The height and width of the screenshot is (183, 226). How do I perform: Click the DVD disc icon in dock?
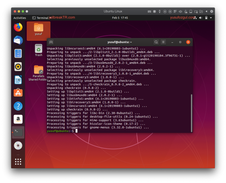[18, 145]
